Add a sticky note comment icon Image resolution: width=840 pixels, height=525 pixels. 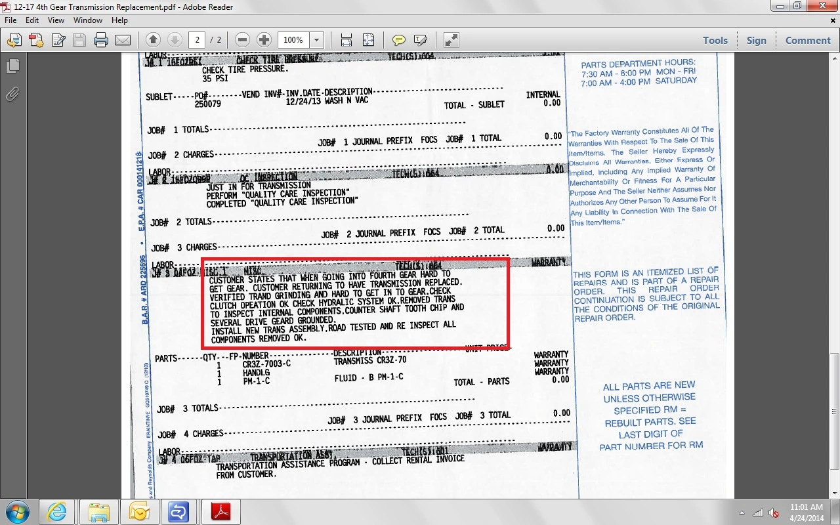[398, 40]
